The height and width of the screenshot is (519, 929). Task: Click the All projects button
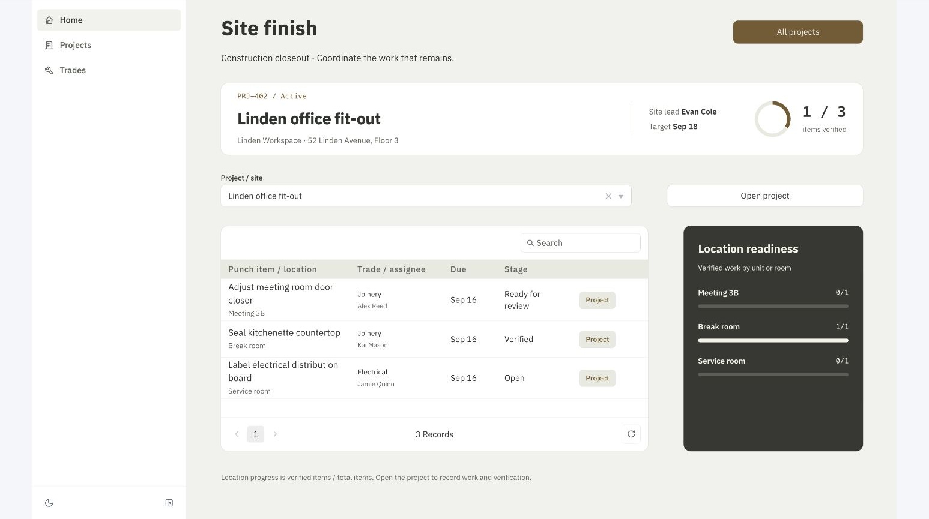coord(798,32)
